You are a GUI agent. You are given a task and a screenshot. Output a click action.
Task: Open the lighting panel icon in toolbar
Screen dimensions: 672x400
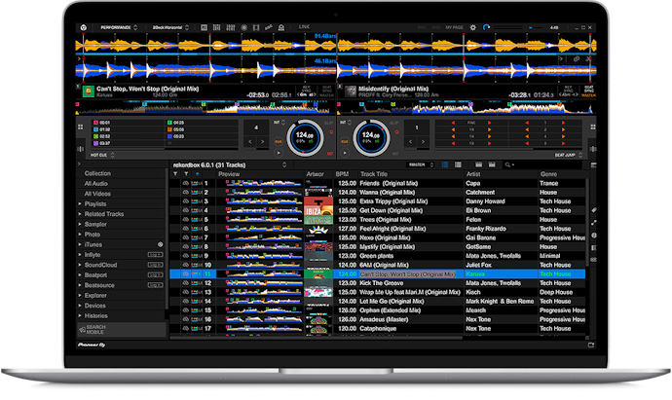click(x=281, y=27)
